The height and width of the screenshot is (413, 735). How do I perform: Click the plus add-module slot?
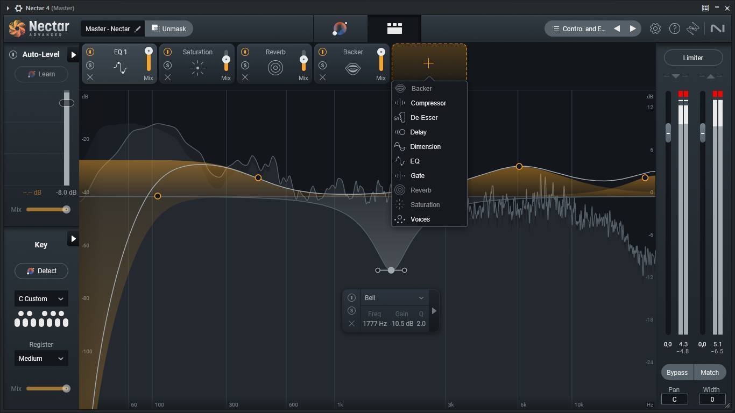(x=429, y=63)
